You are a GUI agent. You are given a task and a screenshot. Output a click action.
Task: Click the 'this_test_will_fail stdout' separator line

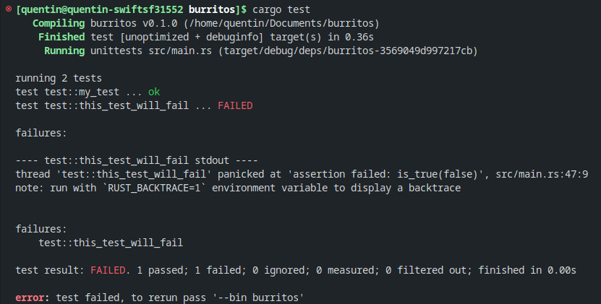(x=137, y=160)
